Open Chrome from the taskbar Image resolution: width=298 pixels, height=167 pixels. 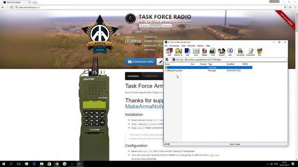pos(57,164)
